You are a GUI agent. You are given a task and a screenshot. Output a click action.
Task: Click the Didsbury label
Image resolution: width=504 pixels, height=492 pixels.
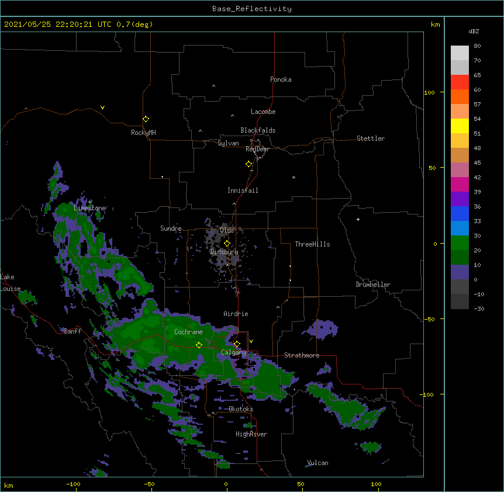click(224, 252)
